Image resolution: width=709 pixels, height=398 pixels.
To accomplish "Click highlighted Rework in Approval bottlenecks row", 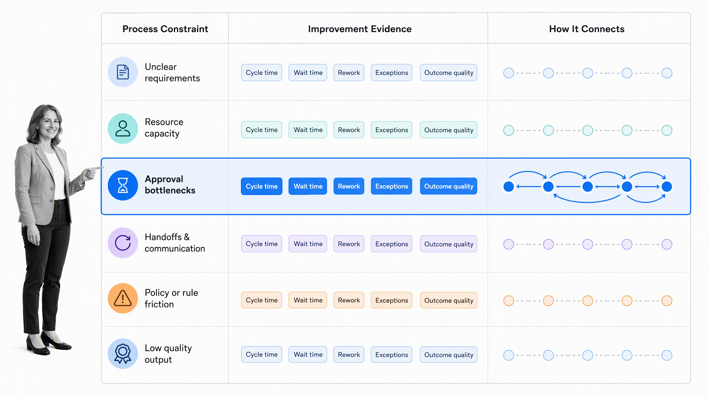I will 349,186.
